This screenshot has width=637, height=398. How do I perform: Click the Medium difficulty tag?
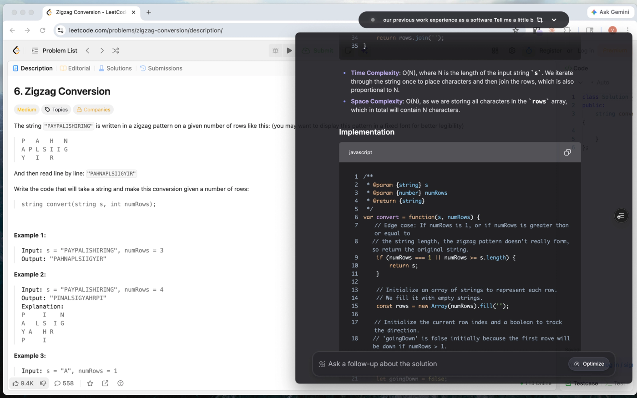[x=26, y=110]
